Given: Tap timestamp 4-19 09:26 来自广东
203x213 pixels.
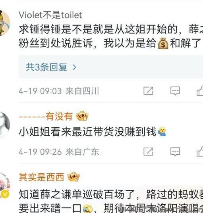Looking at the screenshot, I should click(59, 152).
